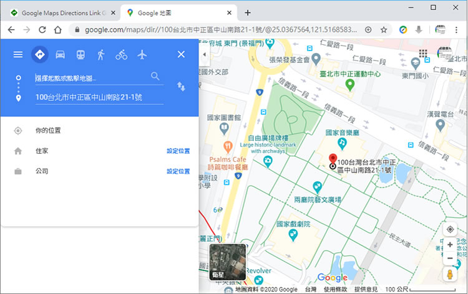Close the Google Maps Directions Link tab
Image resolution: width=468 pixels, height=294 pixels.
[x=113, y=13]
